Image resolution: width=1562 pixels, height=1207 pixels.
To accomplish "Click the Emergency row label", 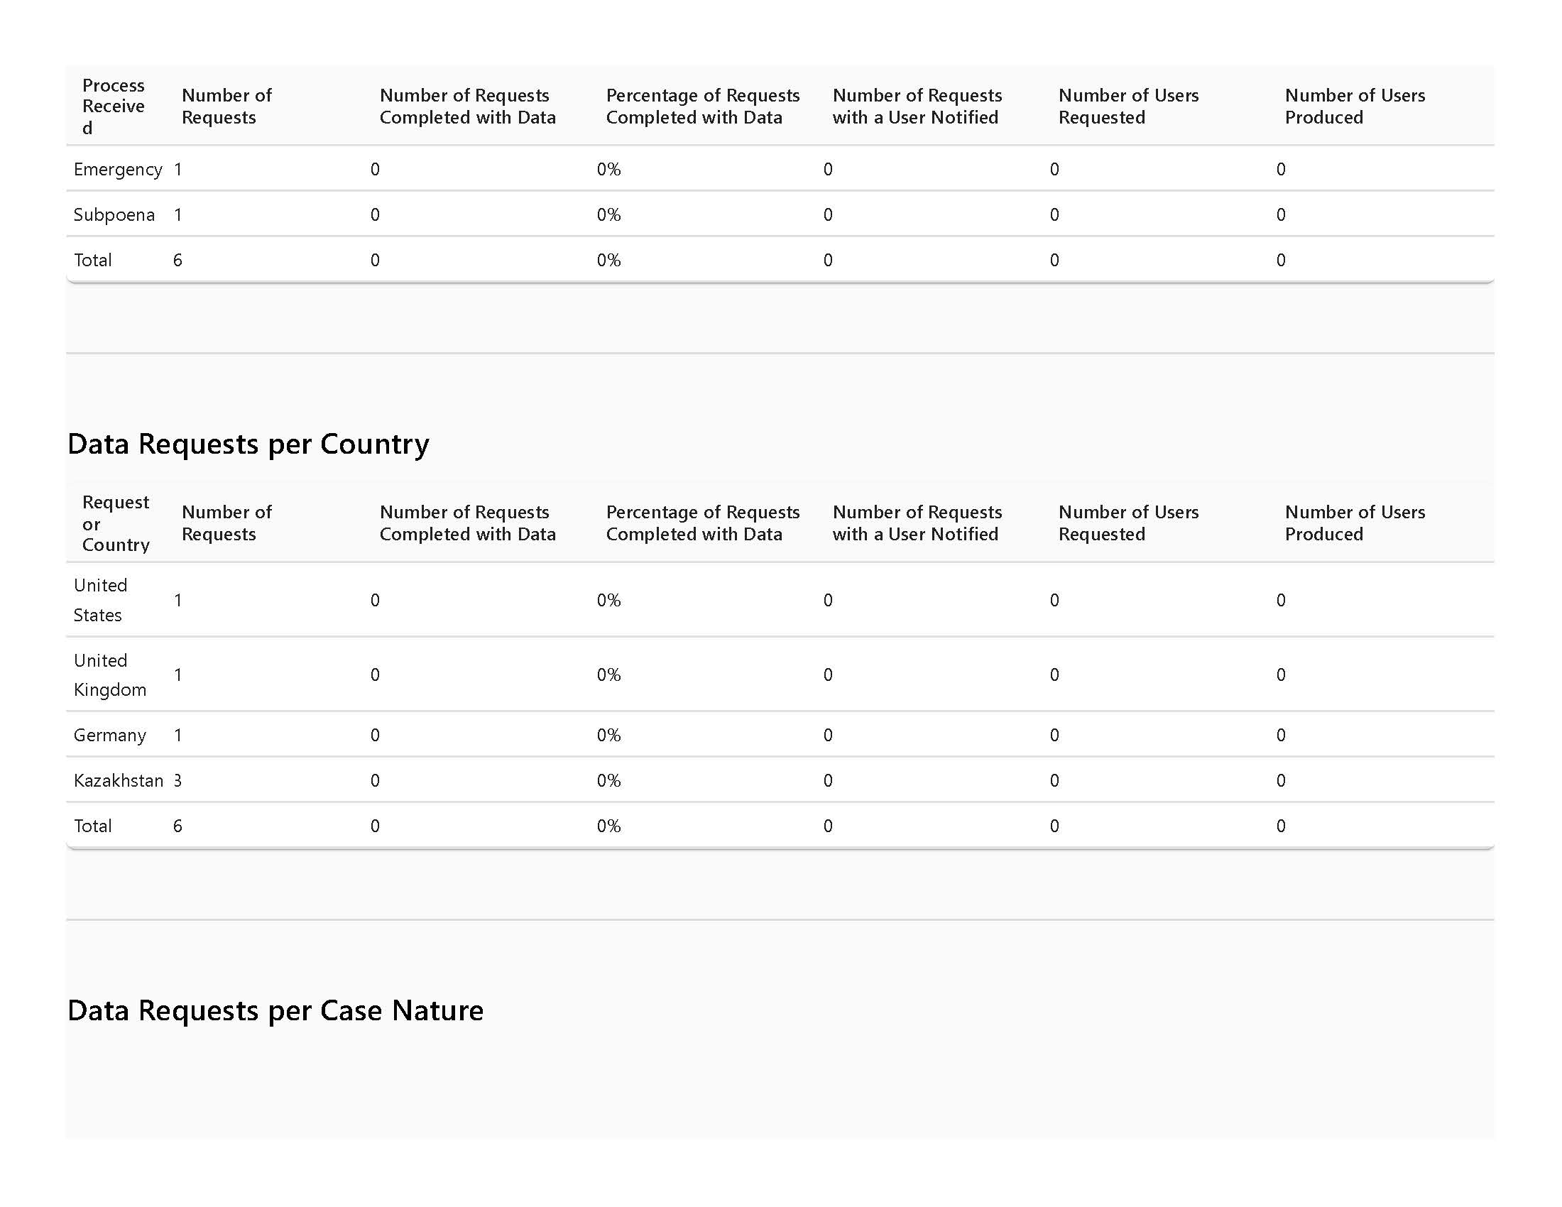I will pyautogui.click(x=118, y=170).
